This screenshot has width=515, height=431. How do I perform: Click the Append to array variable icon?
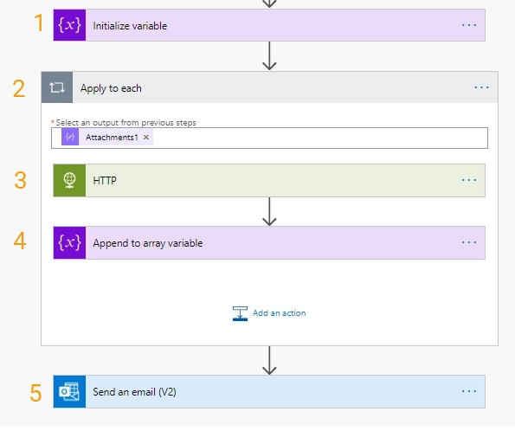click(69, 243)
